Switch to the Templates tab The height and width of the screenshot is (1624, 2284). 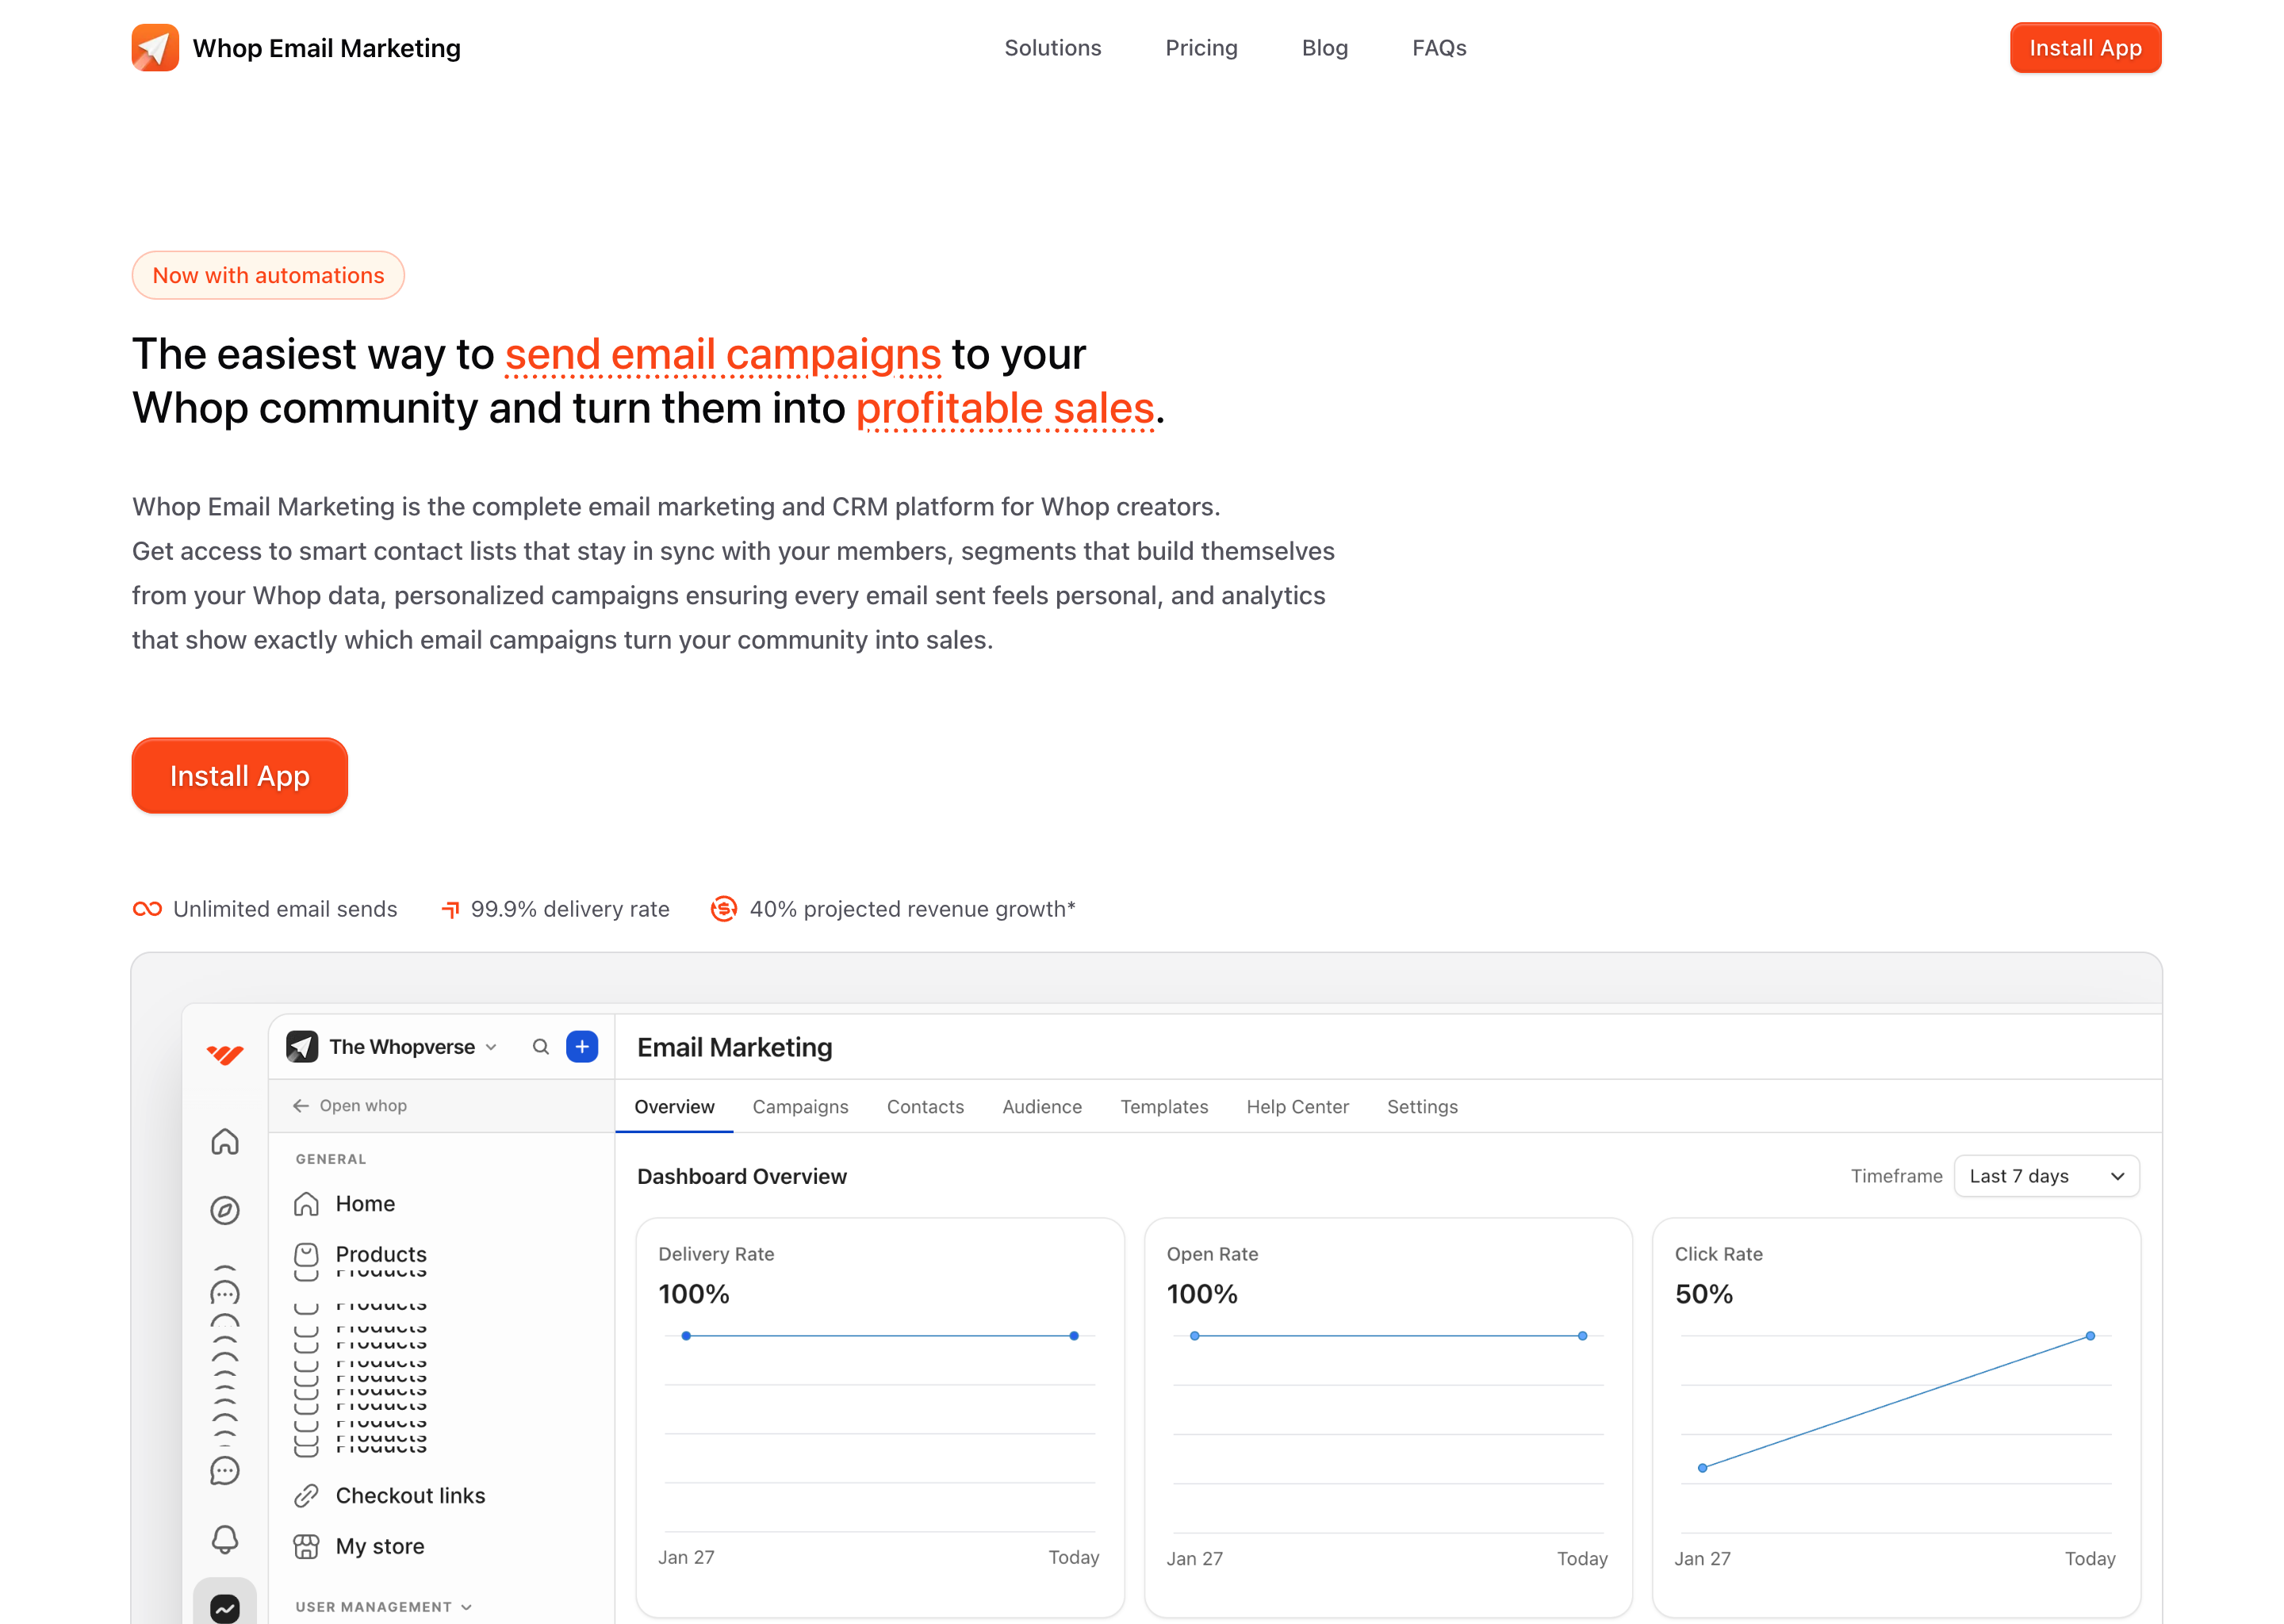tap(1164, 1107)
